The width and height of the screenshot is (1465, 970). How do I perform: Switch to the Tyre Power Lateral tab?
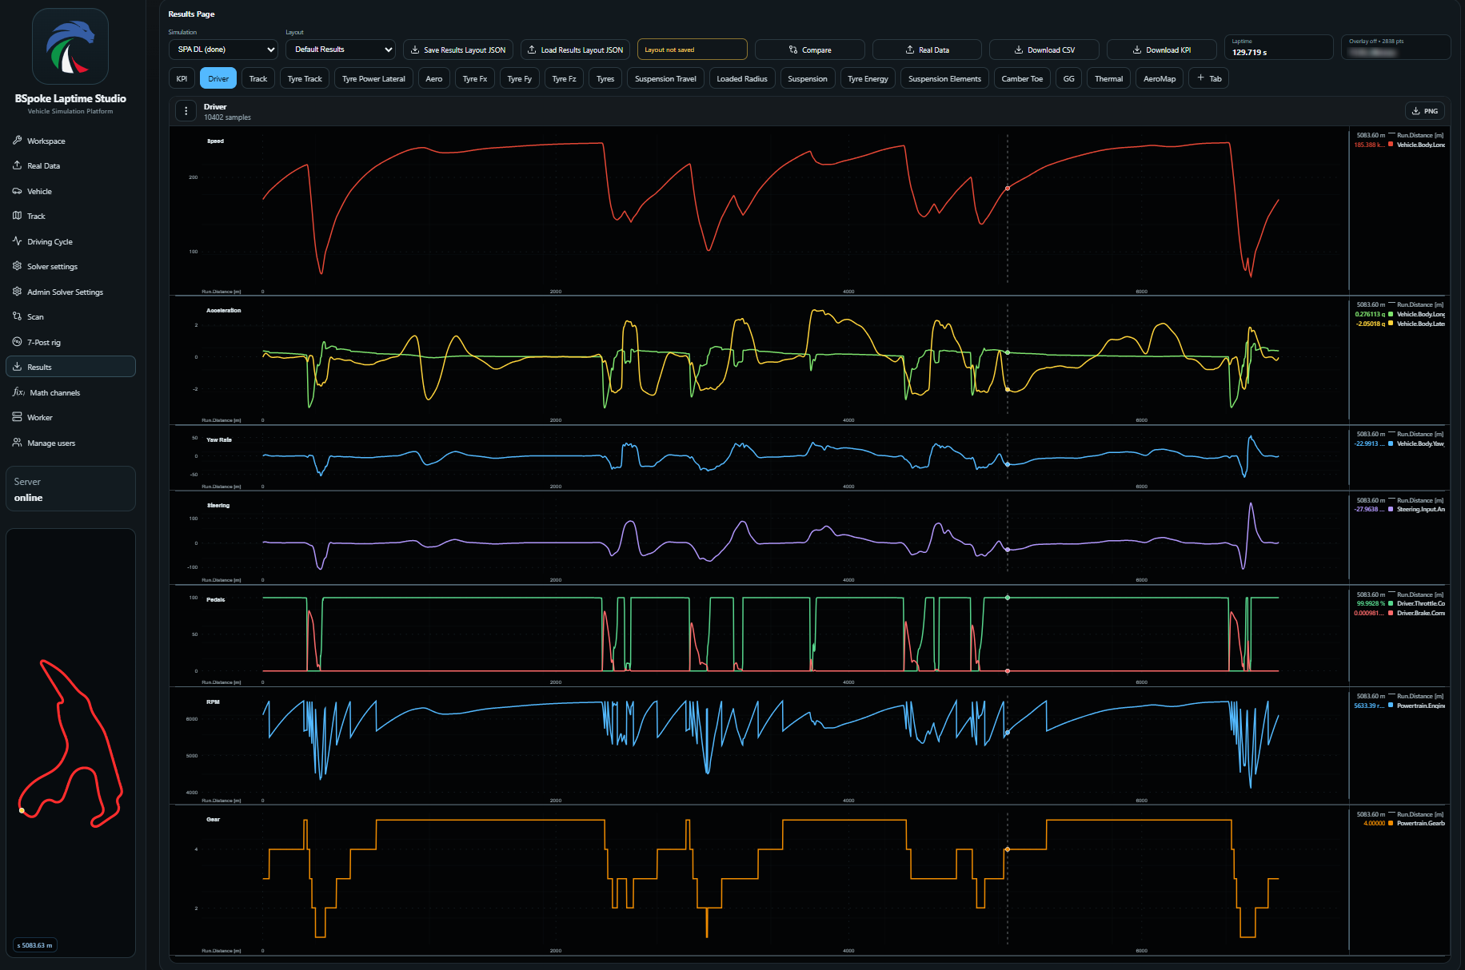(373, 78)
